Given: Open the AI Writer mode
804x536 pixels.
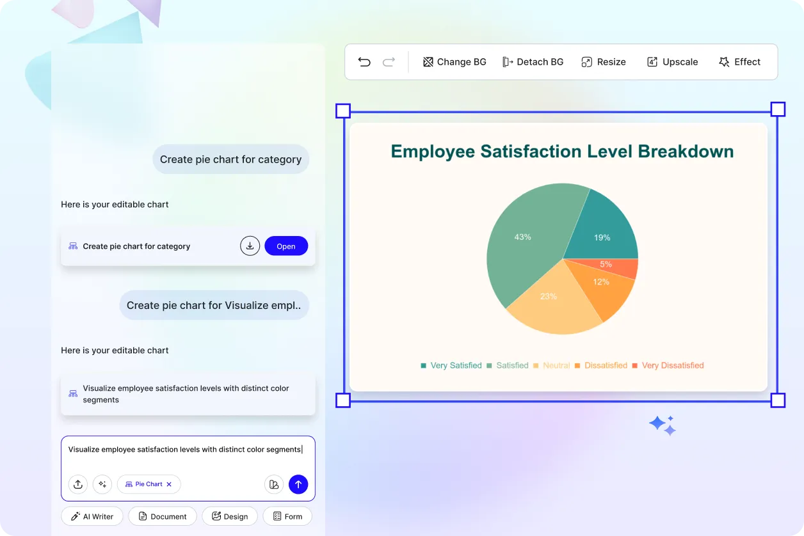Looking at the screenshot, I should 92,516.
